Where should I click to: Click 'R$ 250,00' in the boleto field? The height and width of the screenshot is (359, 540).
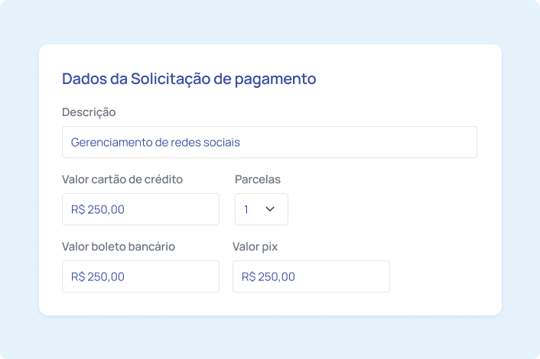click(x=97, y=277)
